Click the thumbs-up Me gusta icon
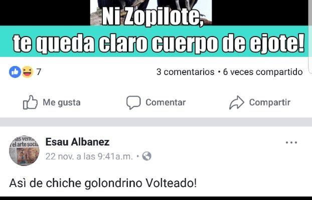Screen dimensions: 312x200 tap(30, 102)
